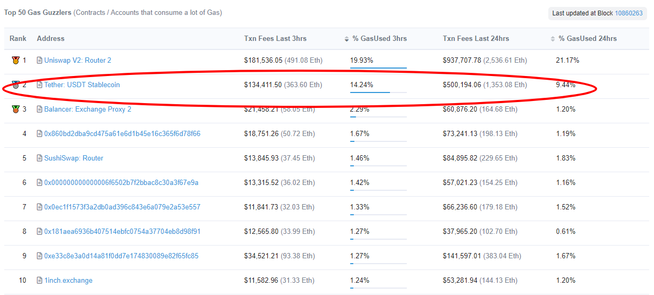Click the 19.93% gas usage bar
Viewport: 654px width, 295px height.
coord(378,68)
